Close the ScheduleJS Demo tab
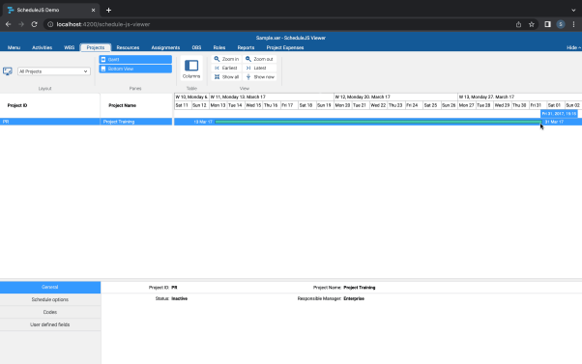582x364 pixels. pos(93,10)
